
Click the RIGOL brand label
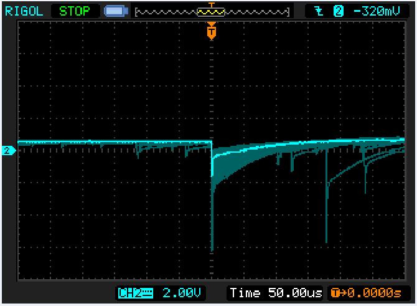point(24,11)
